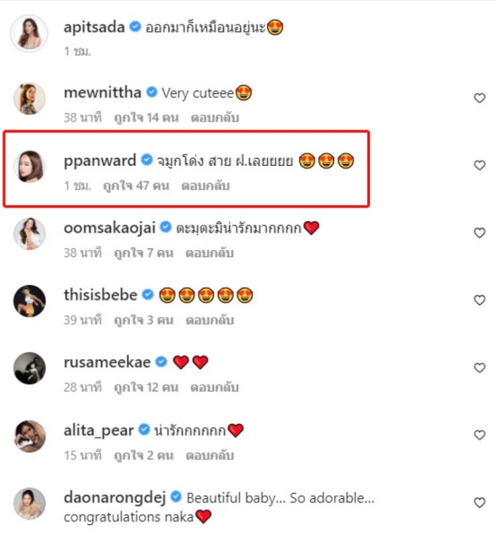Like the comment by mewnittha

pyautogui.click(x=479, y=98)
